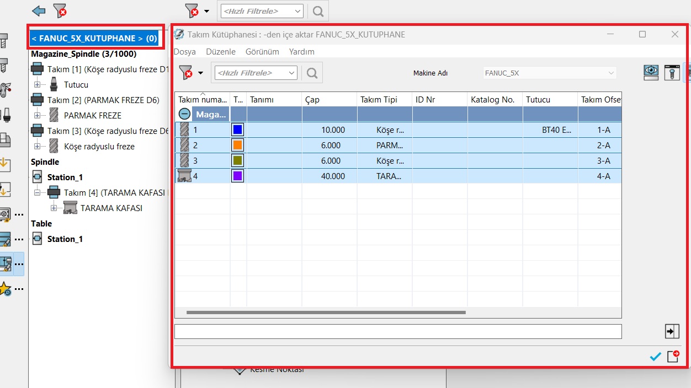Click the yellow star icon in left sidebar
691x388 pixels.
5,289
